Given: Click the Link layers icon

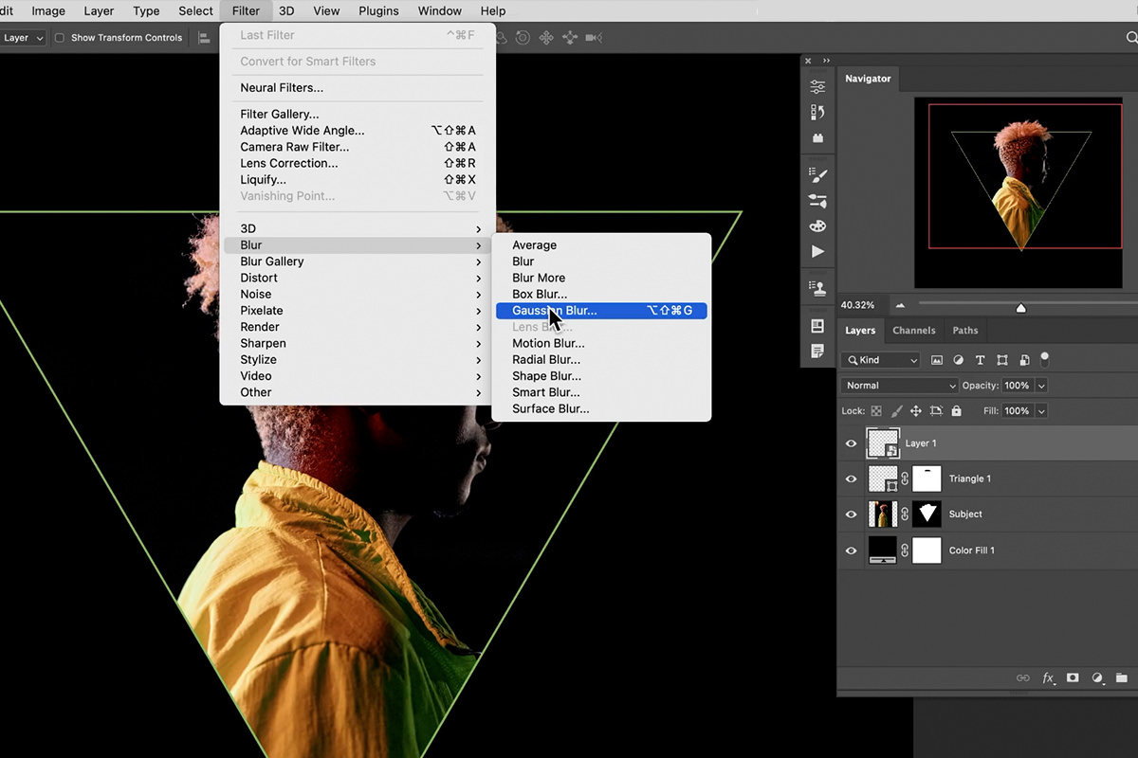Looking at the screenshot, I should tap(1023, 677).
